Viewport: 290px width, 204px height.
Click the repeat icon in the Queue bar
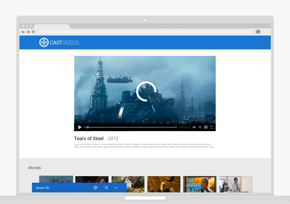[96, 188]
